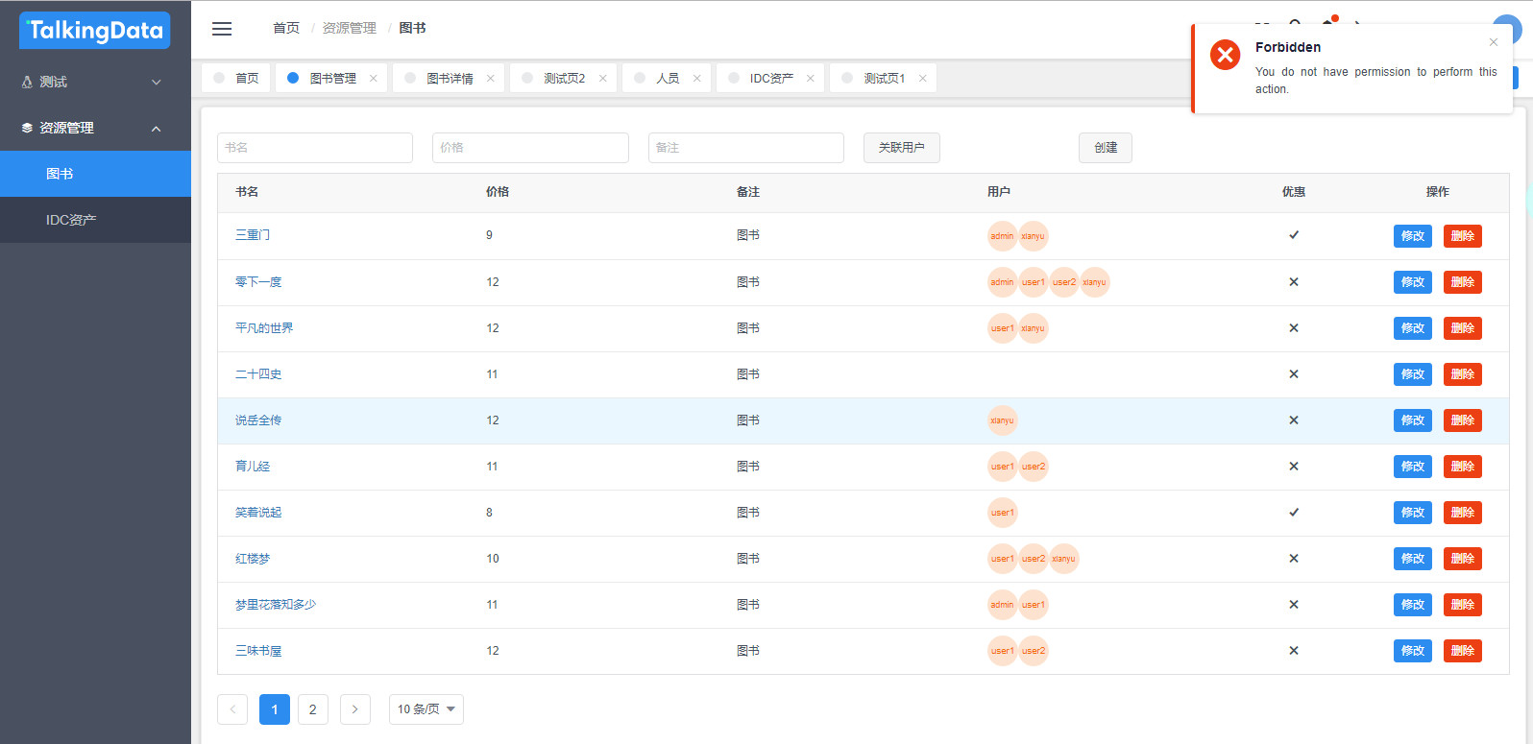This screenshot has width=1533, height=744.
Task: Open the 10 条/页 page size dropdown
Action: pos(426,709)
